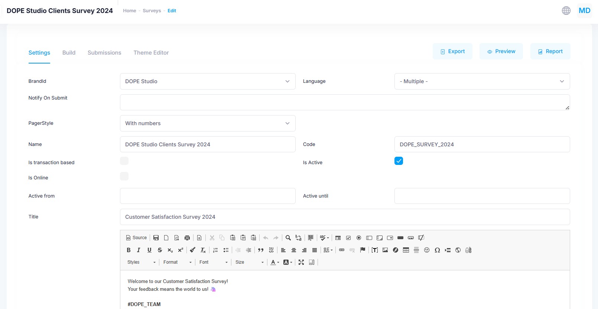Viewport: 598px width, 309px height.
Task: Insert a numbered list
Action: tap(215, 250)
